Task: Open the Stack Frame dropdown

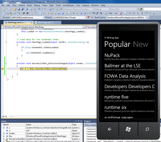Action: [146, 17]
